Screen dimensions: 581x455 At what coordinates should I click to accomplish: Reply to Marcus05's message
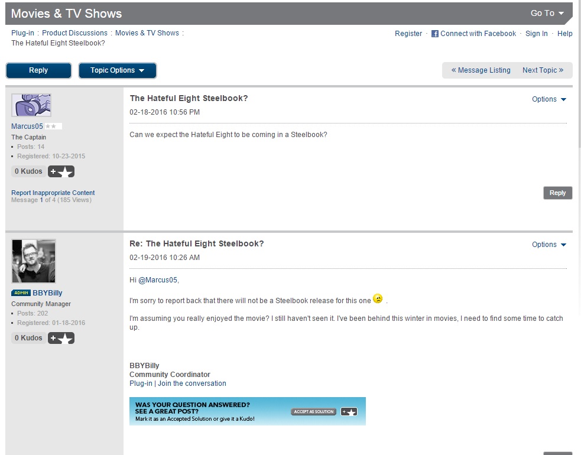click(558, 193)
